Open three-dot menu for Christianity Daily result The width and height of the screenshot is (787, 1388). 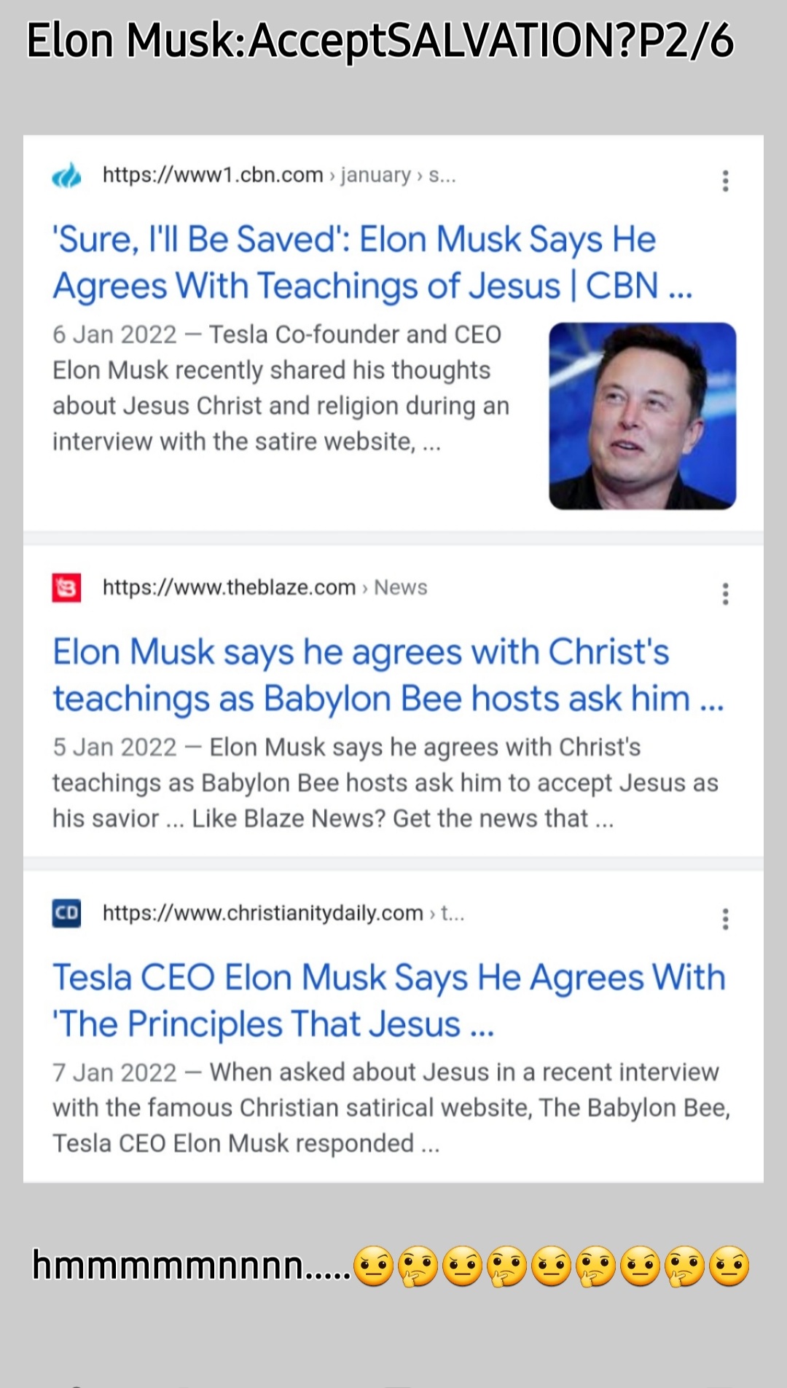tap(725, 919)
